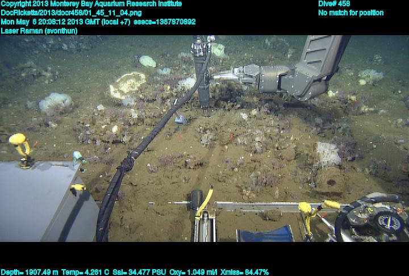409x276 pixels.
Task: Click the Laser Raman (svonthun) label
Action: pyautogui.click(x=39, y=31)
